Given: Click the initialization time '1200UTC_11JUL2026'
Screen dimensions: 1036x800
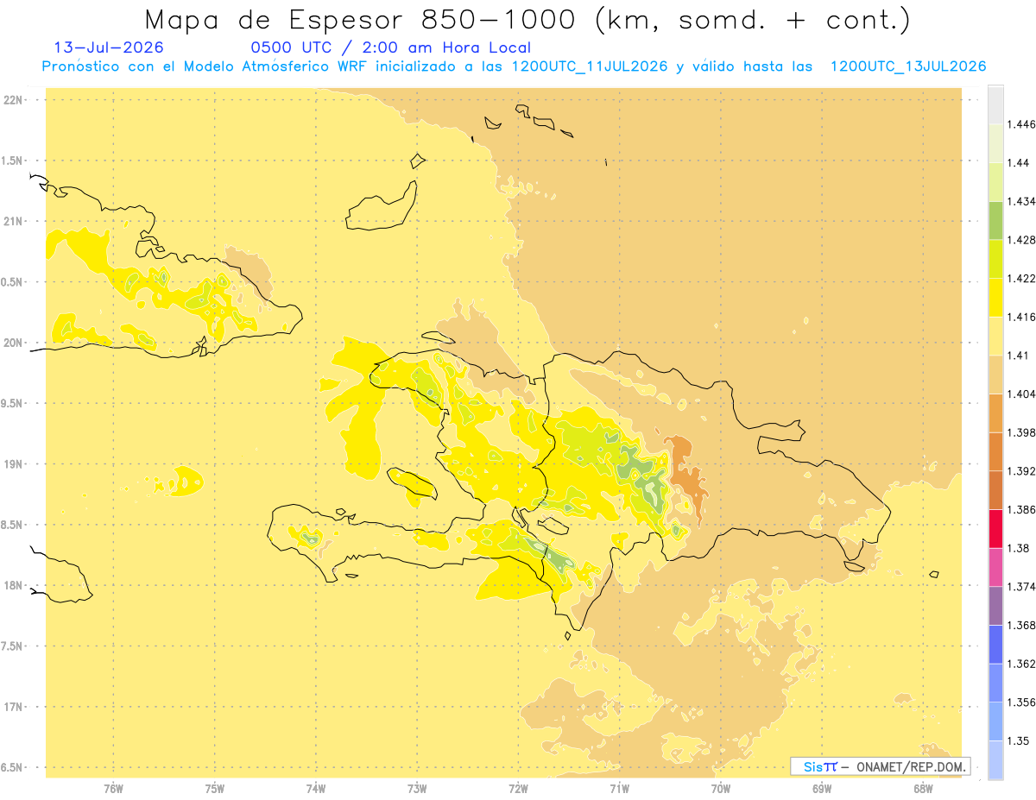Looking at the screenshot, I should [x=590, y=66].
